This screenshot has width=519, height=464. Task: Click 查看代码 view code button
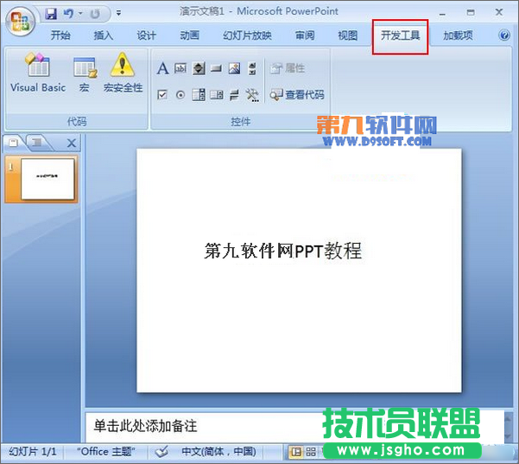(296, 95)
